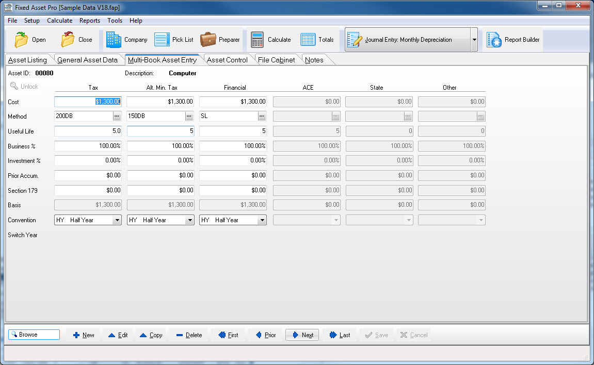Open the Reports menu

tap(89, 21)
